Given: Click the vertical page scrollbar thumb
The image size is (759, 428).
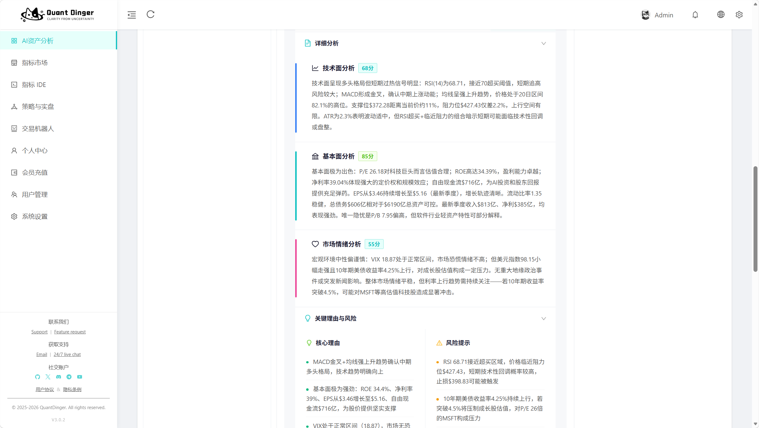Looking at the screenshot, I should coord(755,219).
